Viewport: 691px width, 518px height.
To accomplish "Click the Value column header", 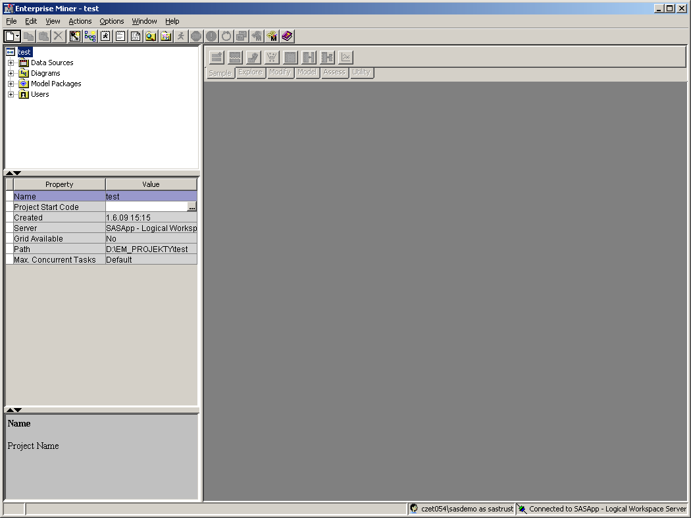I will tap(151, 184).
